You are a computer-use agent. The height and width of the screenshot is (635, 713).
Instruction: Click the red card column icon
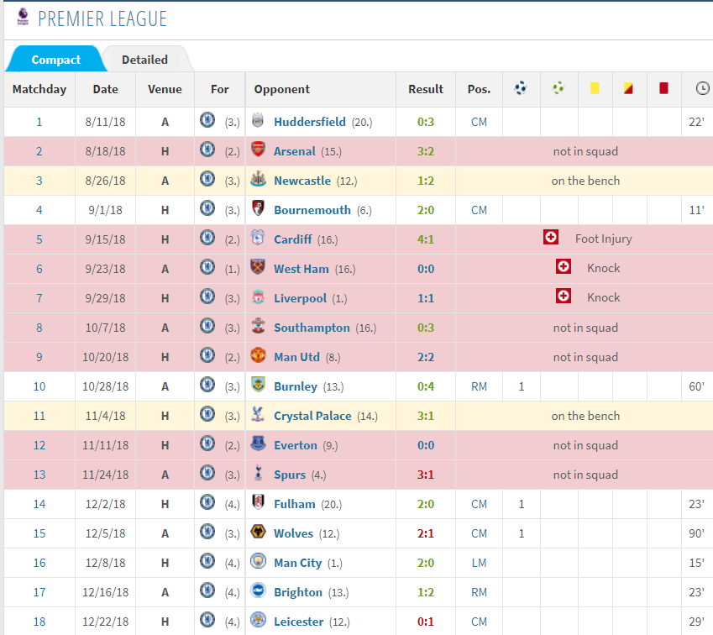[664, 88]
